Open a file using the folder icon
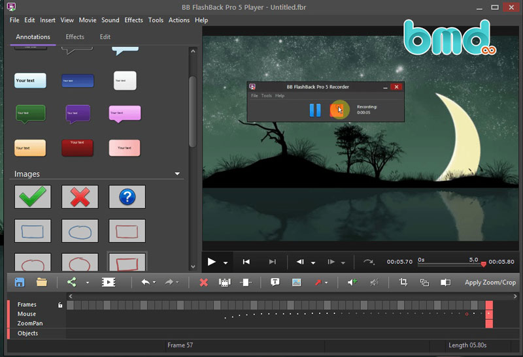This screenshot has width=523, height=357. click(x=42, y=283)
